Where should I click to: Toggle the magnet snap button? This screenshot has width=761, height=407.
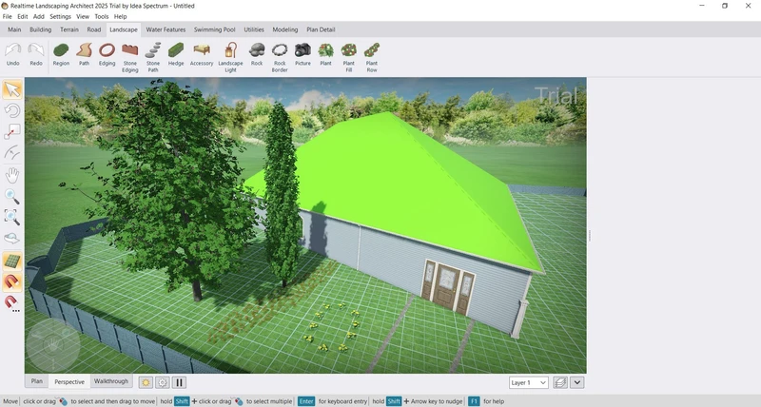tap(12, 281)
